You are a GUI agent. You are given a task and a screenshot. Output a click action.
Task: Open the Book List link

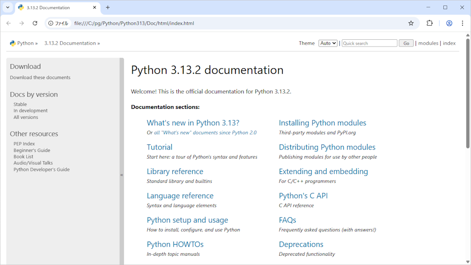pyautogui.click(x=23, y=157)
